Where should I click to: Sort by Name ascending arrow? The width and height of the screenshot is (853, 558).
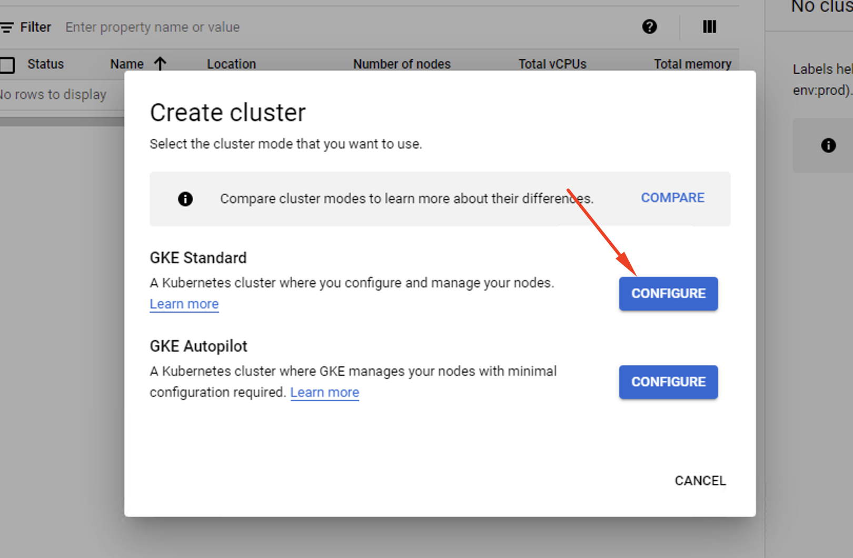[x=160, y=64]
